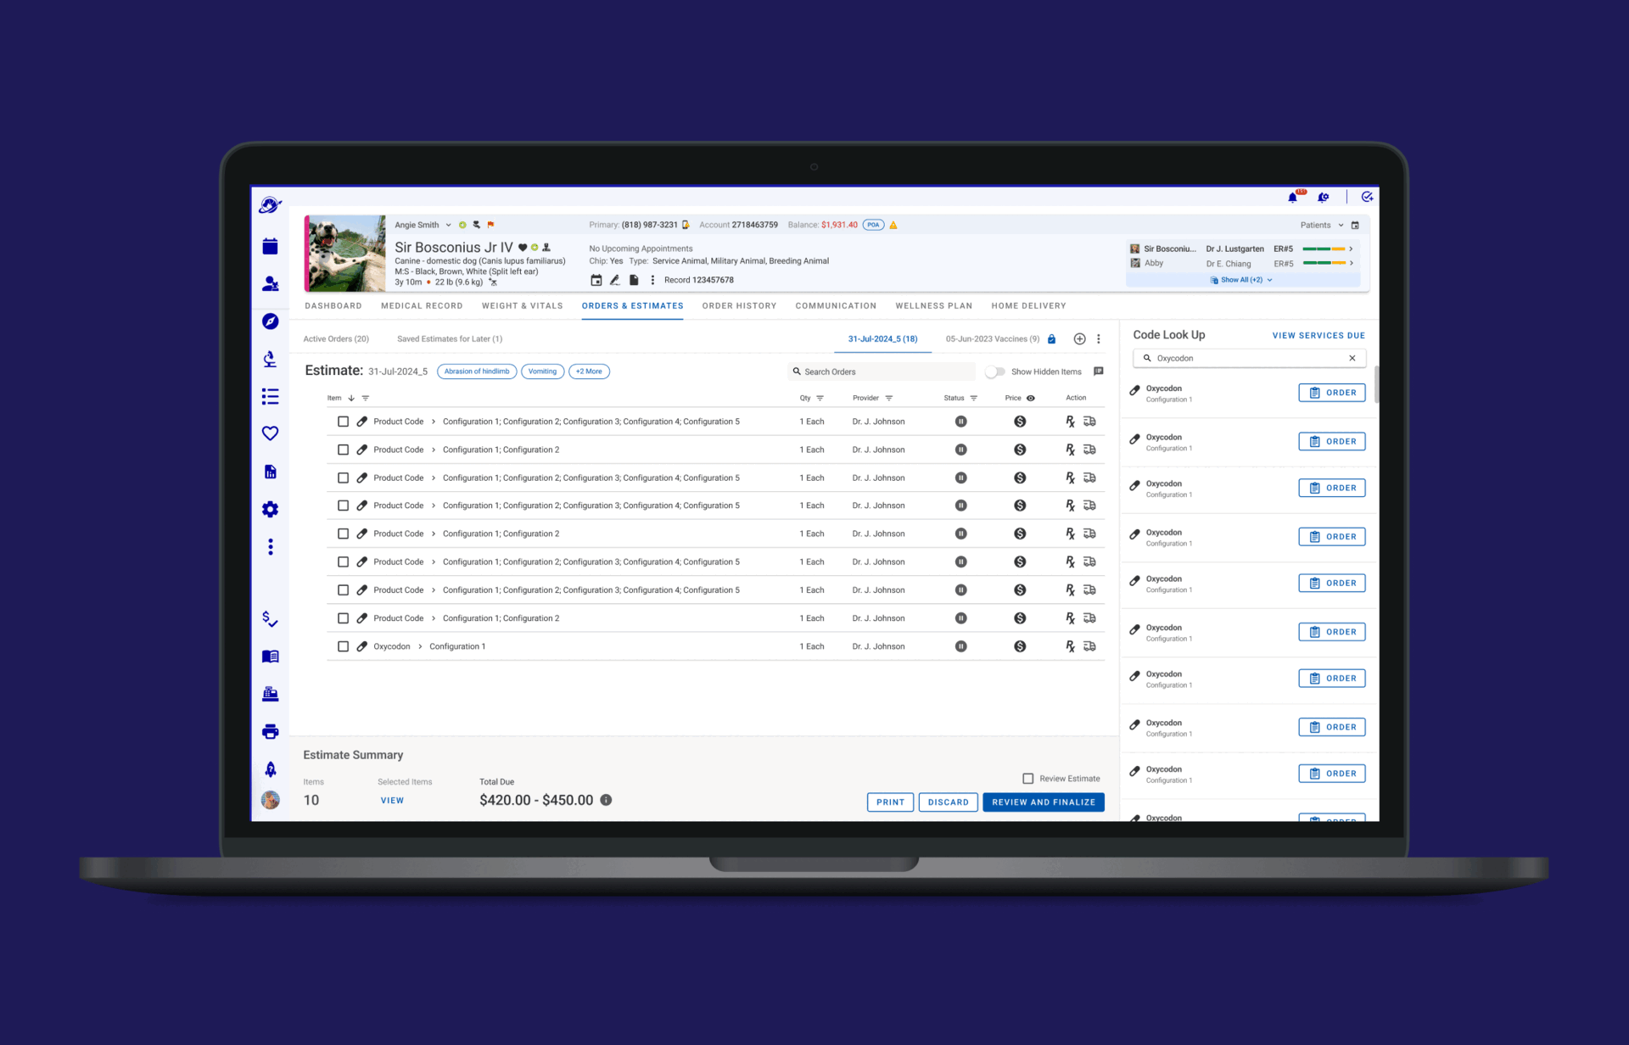Click the settings gear in sidebar
Viewport: 1629px width, 1045px height.
click(x=270, y=509)
